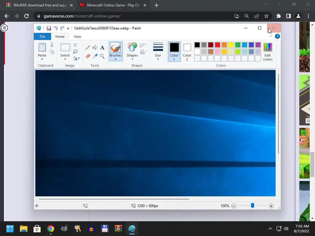Screen dimensions: 315x236
Task: Open Chrome side panel icon
Action: pos(289,16)
